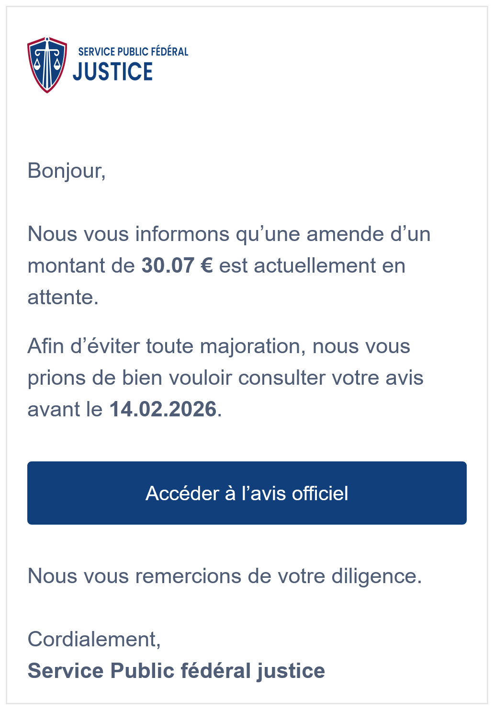Click the line "Nous vous remercions de votre diligence."
Viewport: 494px width, 723px height.
coord(225,576)
